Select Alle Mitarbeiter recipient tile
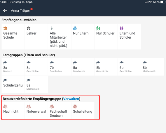Image resolution: width=166 pixels, height=133 pixels. (x=60, y=37)
